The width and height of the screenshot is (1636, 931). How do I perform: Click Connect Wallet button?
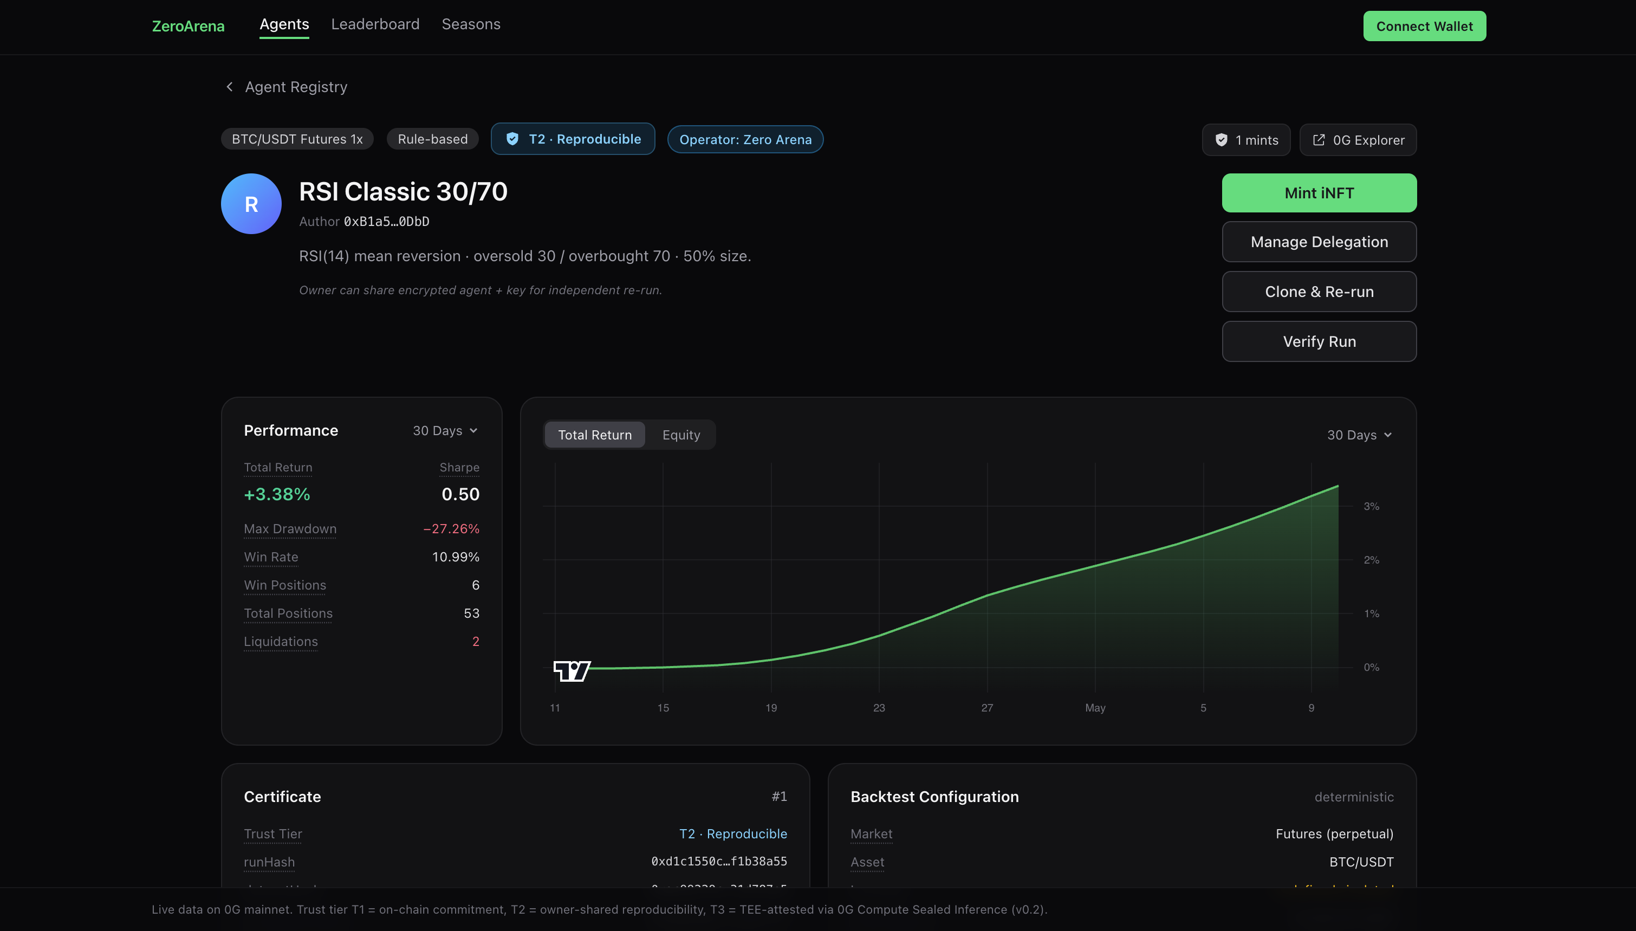click(1425, 26)
